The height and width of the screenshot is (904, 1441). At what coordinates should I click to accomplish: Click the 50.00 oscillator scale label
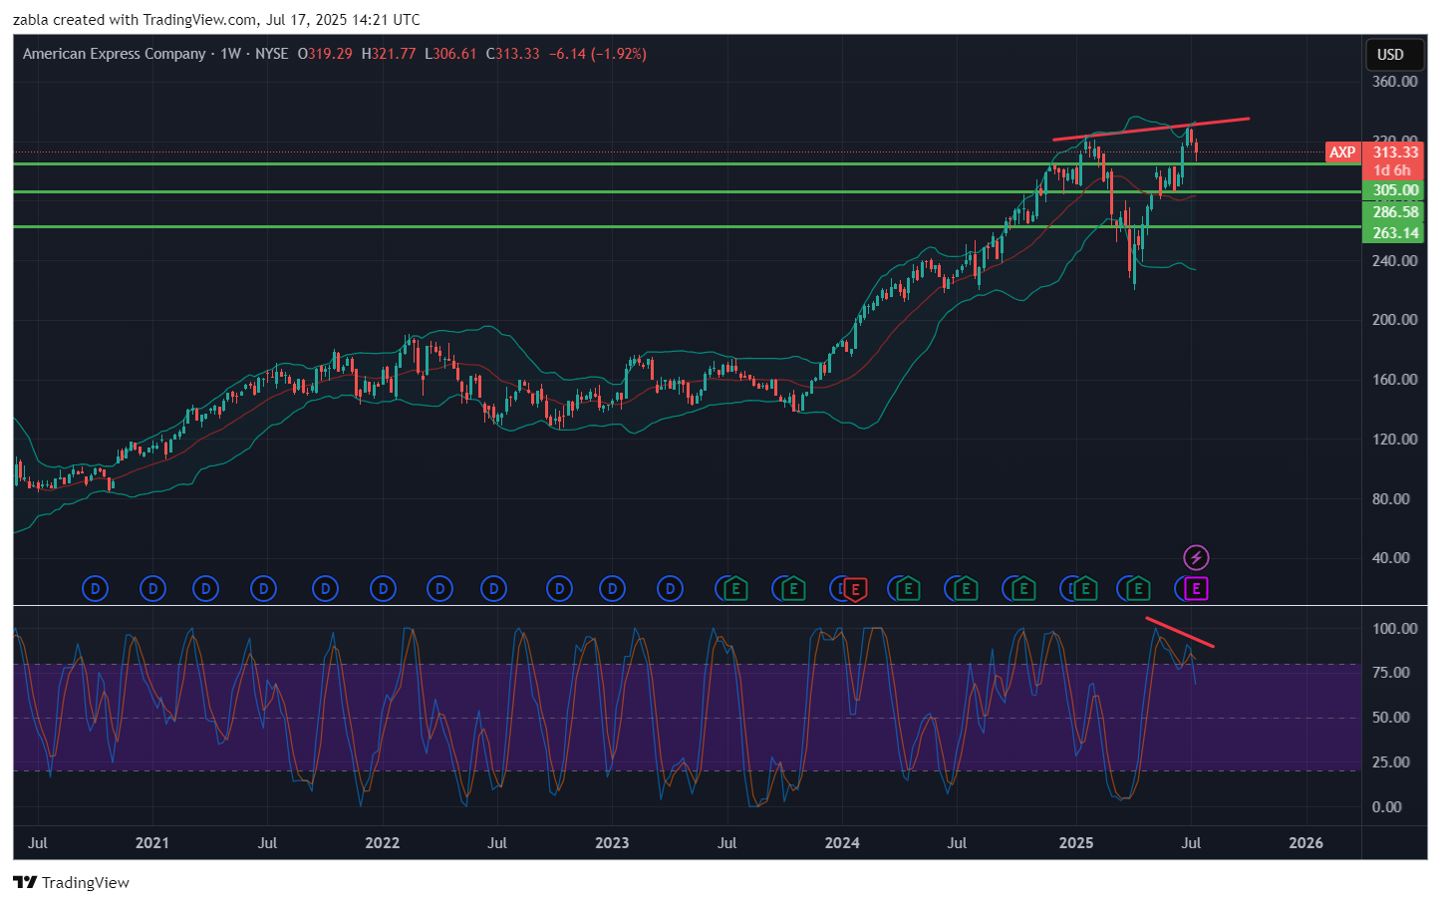click(x=1391, y=718)
